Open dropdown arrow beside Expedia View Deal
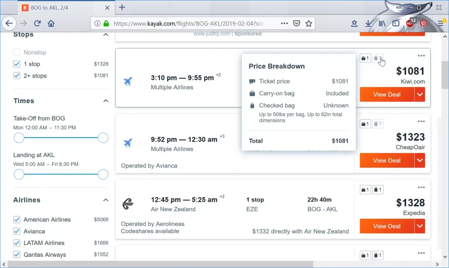 click(420, 226)
